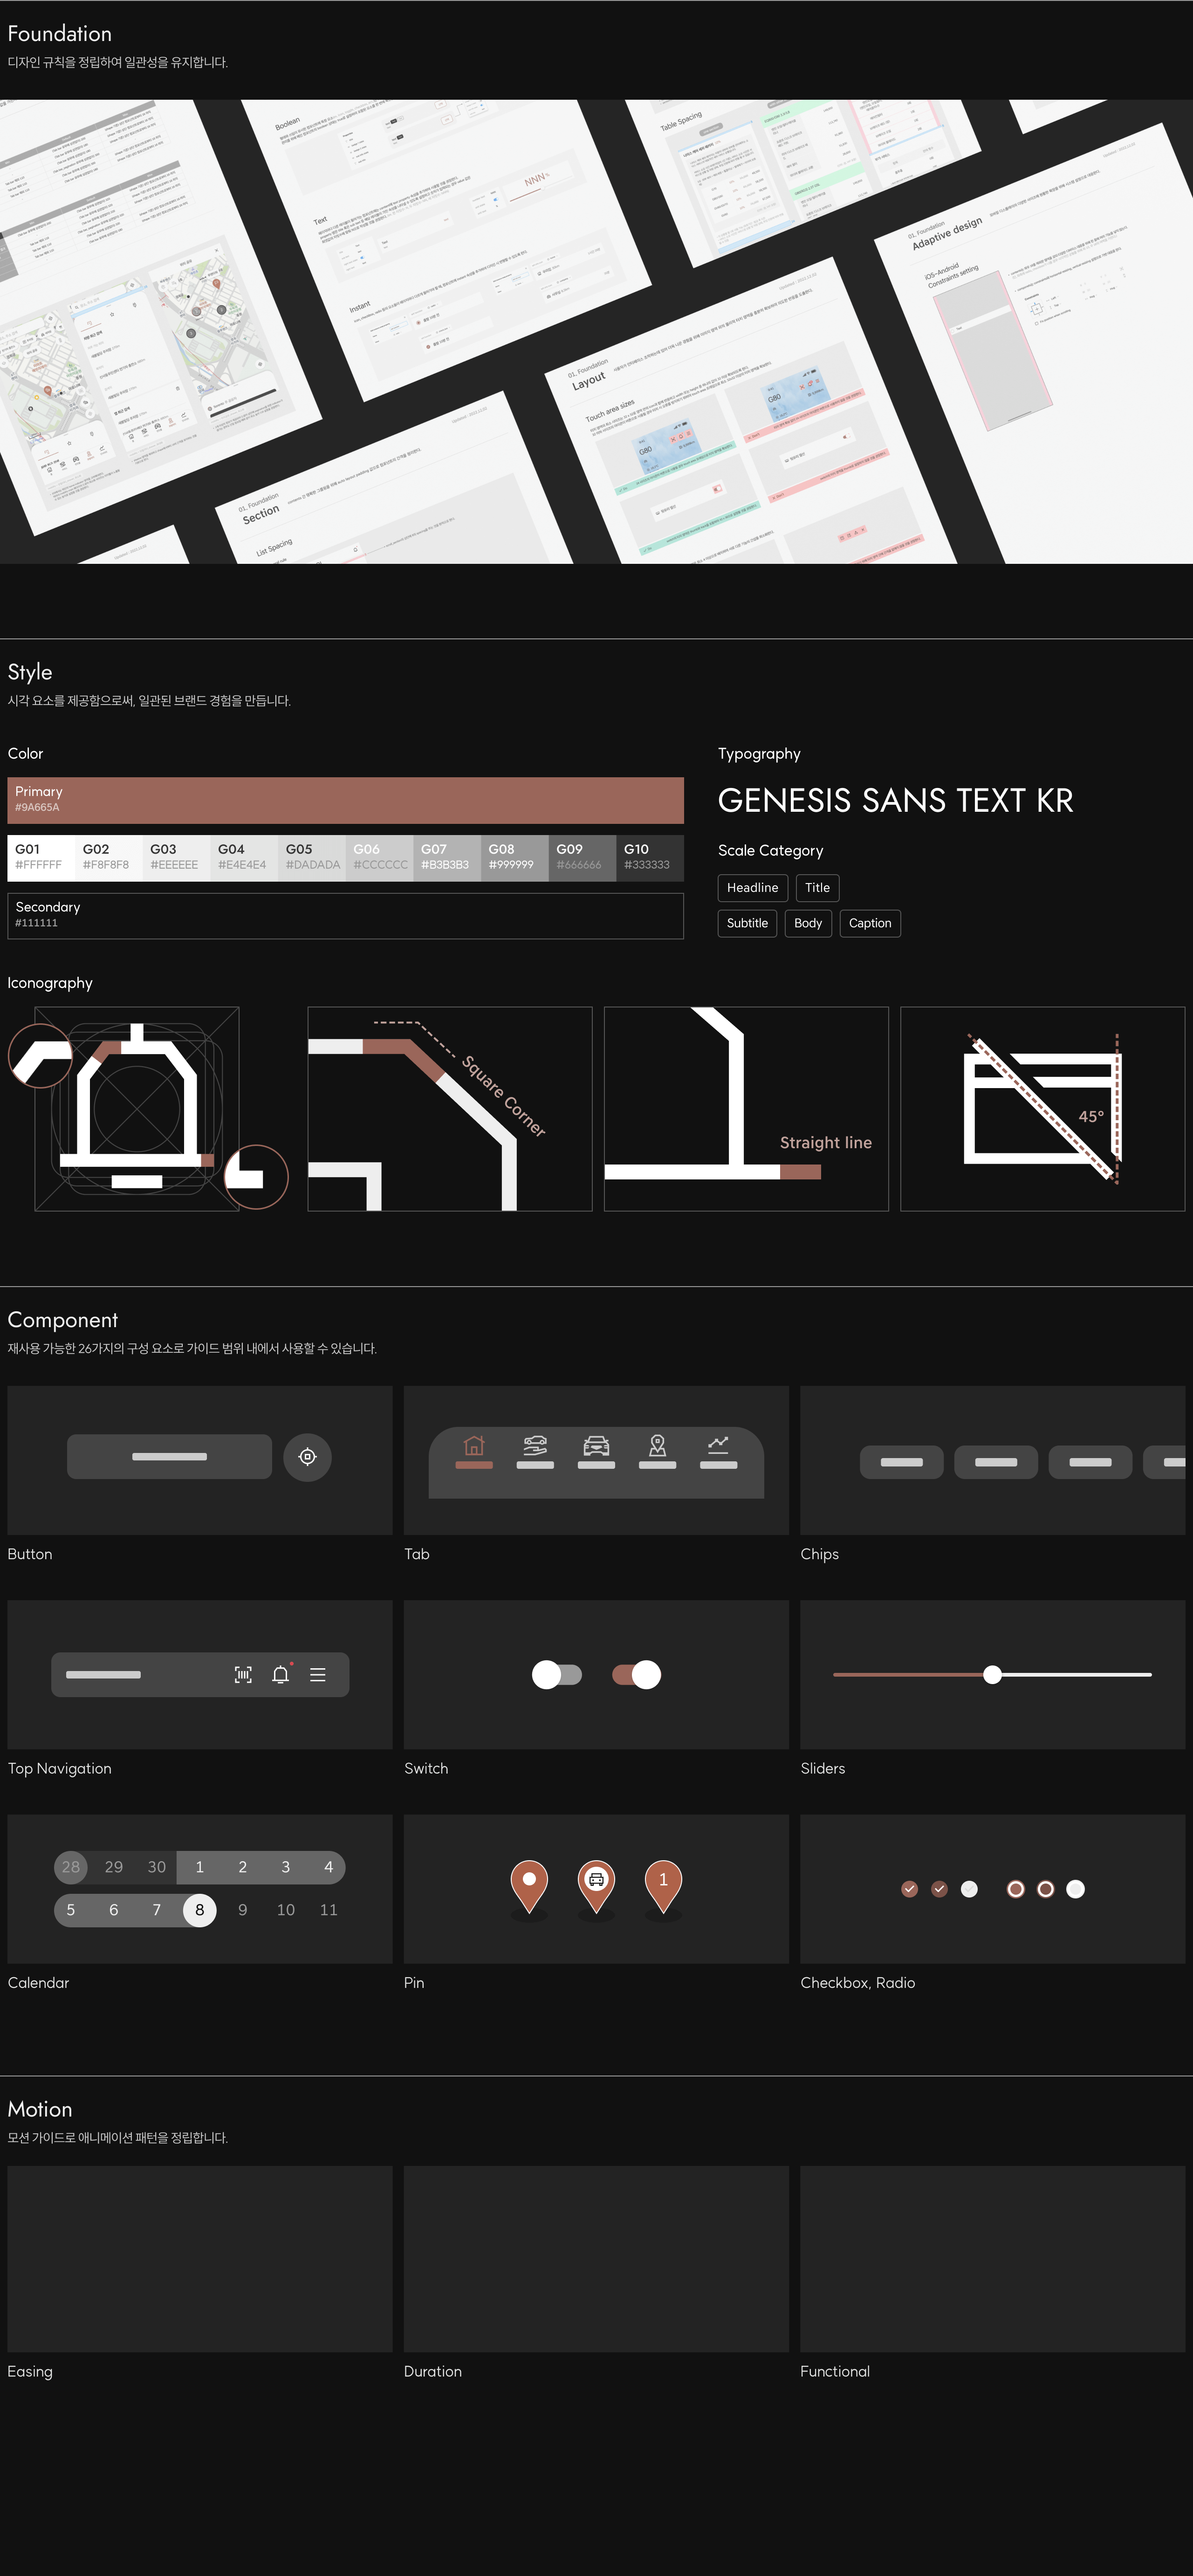
Task: Select the map pin person icon tab
Action: [x=657, y=1445]
